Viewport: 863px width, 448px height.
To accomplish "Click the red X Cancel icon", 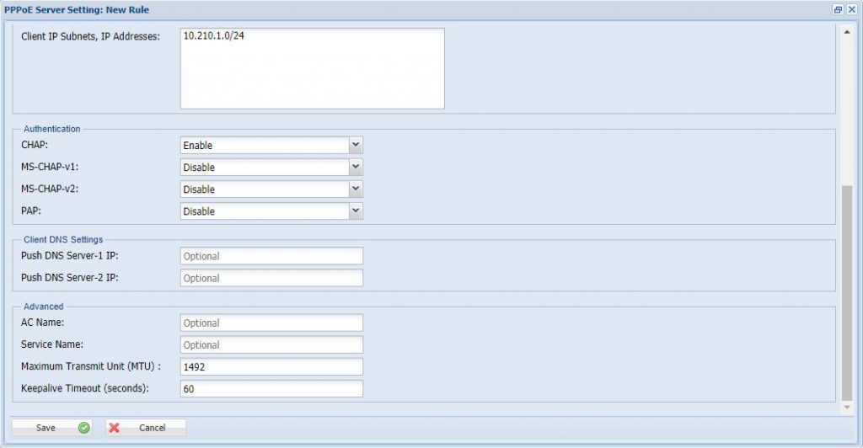I will pos(115,428).
